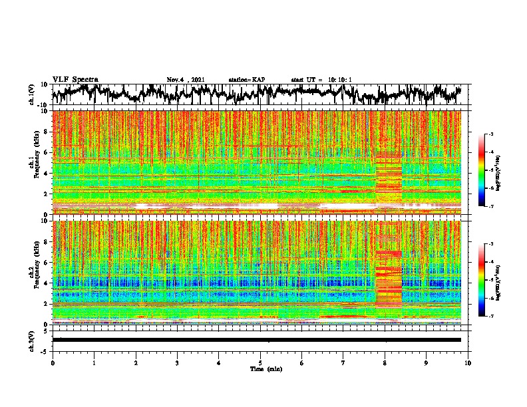
Task: Click the "ch.2 Frequency (kHz)" axis label
Action: click(34, 265)
